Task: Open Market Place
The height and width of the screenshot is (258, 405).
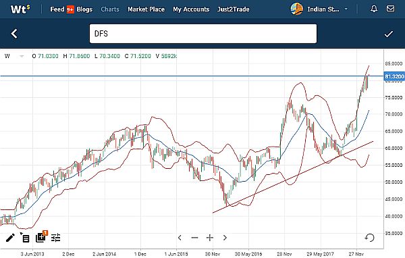Action: [x=146, y=9]
